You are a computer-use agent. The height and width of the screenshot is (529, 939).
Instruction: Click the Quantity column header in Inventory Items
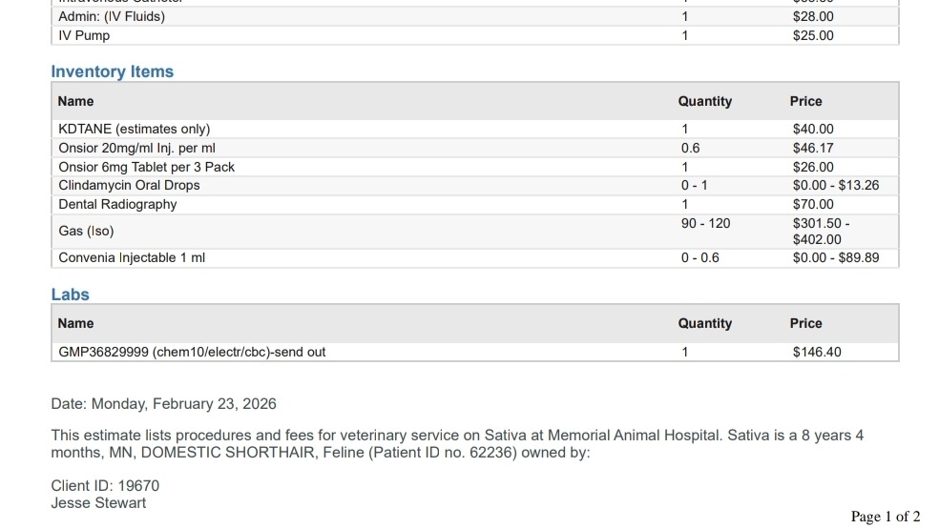tap(704, 101)
